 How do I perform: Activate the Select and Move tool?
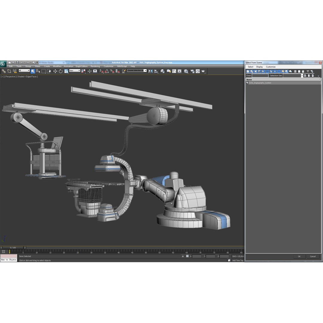pos(55,71)
